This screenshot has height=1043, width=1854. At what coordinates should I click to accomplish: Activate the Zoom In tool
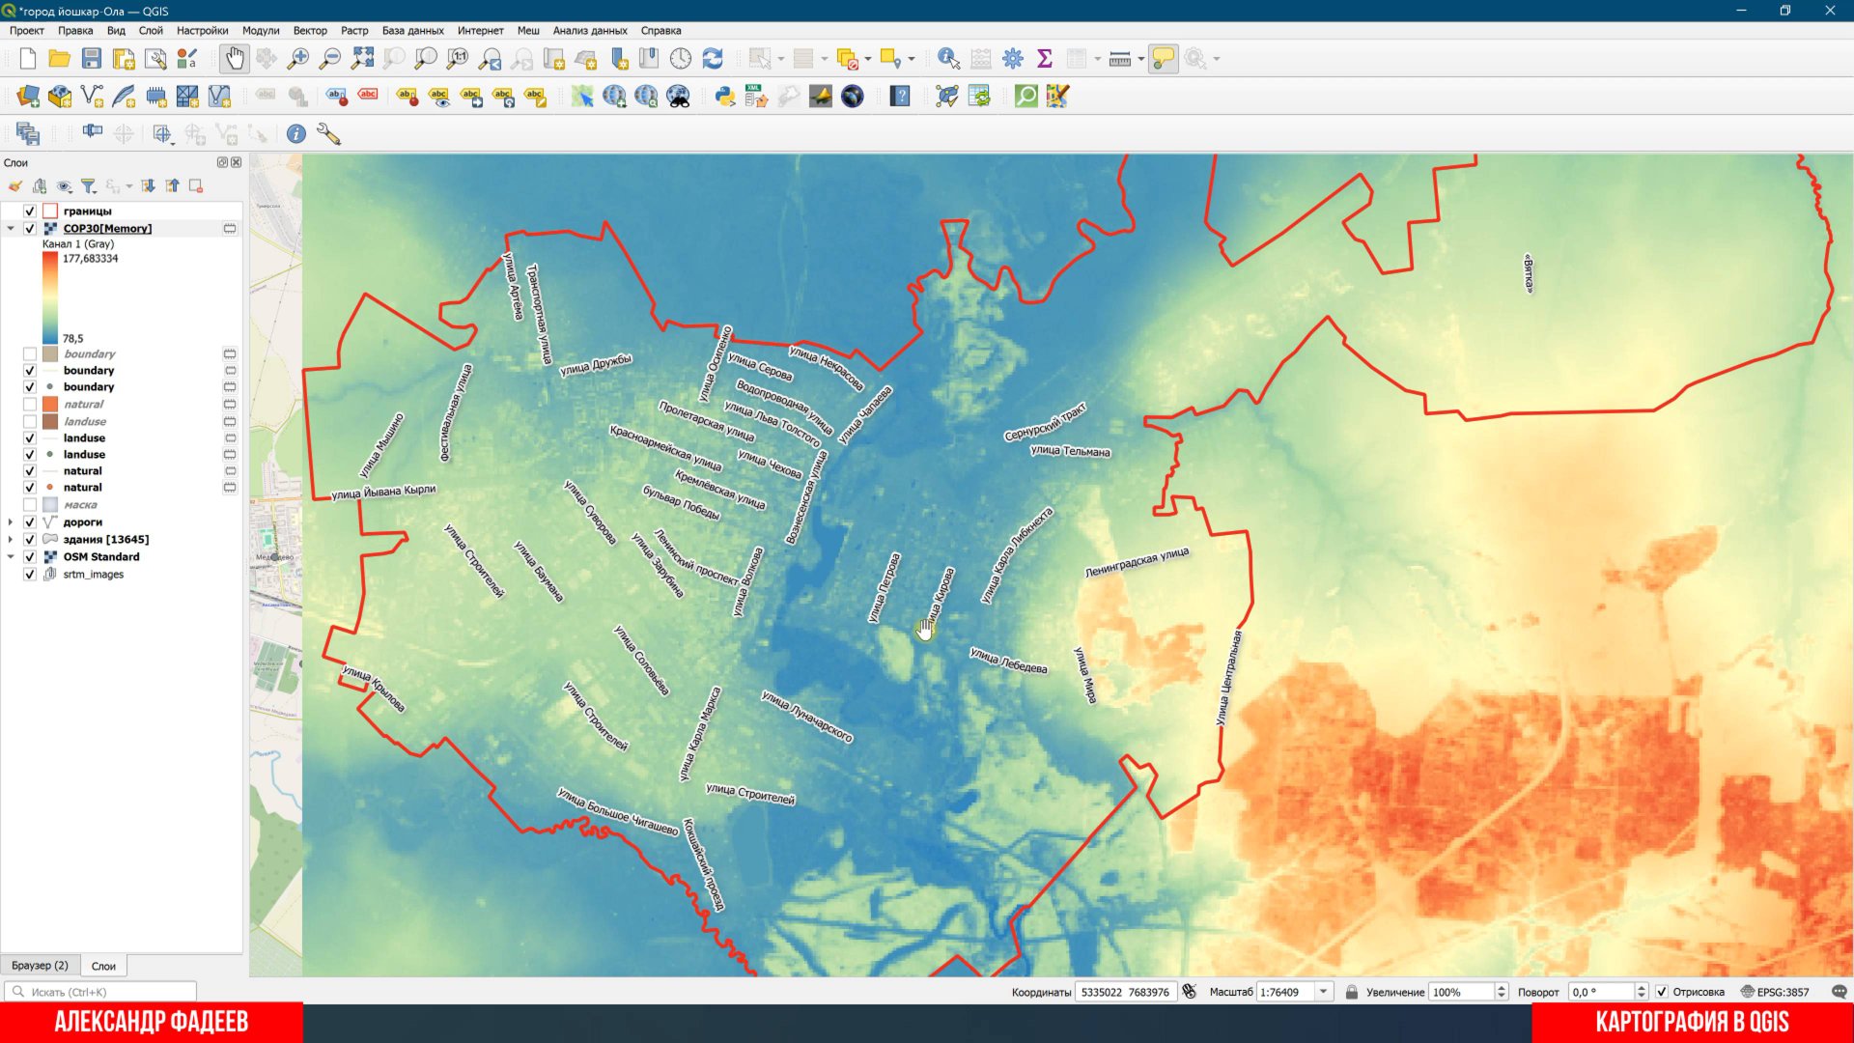(298, 59)
